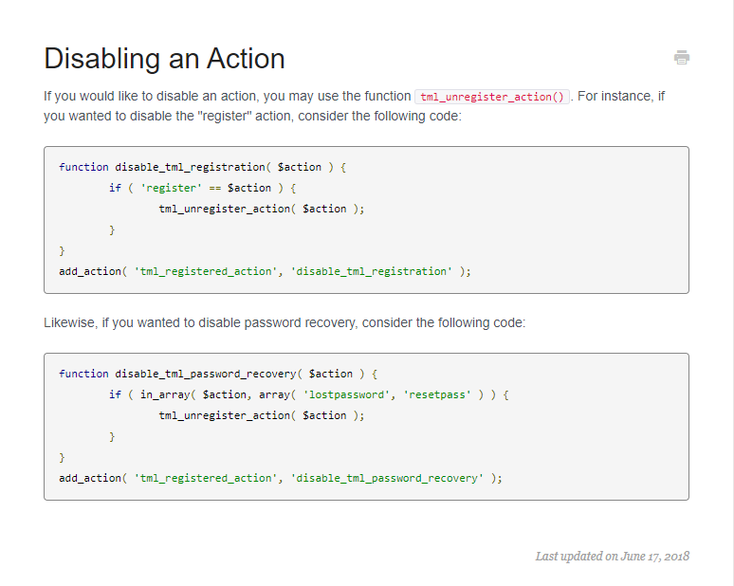Click the disable_tml_password_recovery function definition name

[x=206, y=374]
